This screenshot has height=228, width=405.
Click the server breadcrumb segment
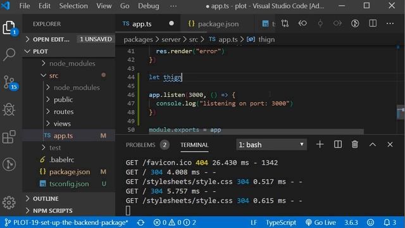(171, 39)
